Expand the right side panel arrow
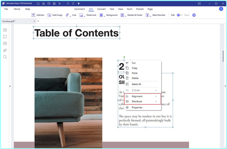Viewport: 227px width, 149px height. tap(225, 86)
